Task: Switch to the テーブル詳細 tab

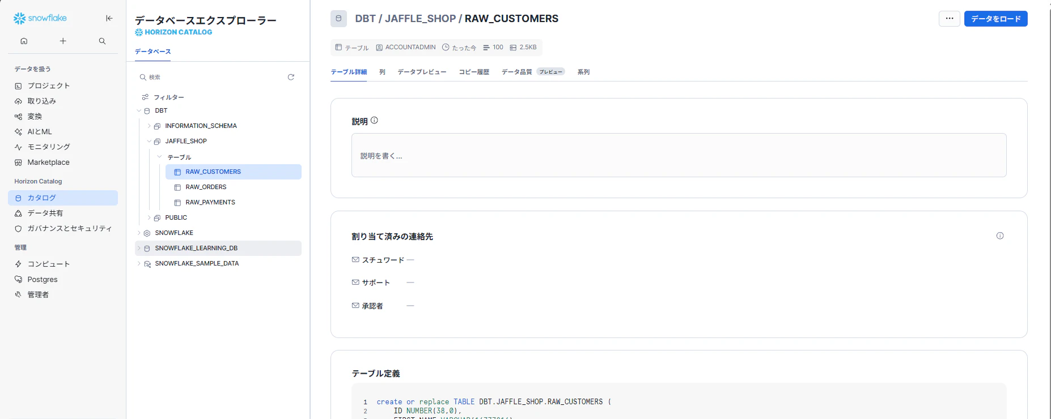Action: (349, 72)
